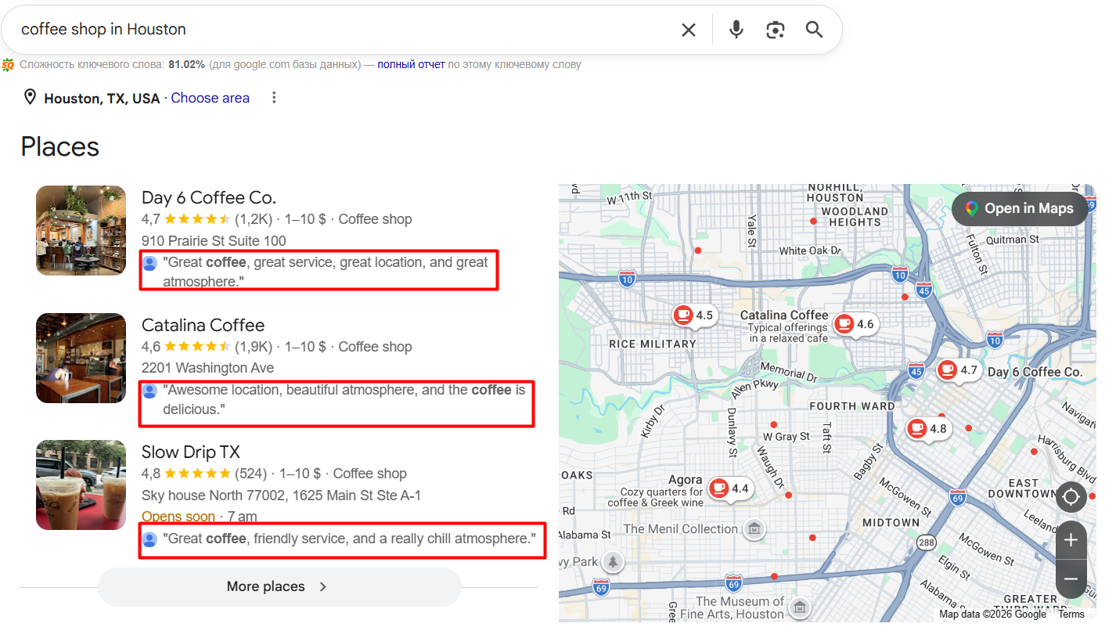Open the Catalina Coffee listing title
This screenshot has height=638, width=1116.
click(x=203, y=325)
